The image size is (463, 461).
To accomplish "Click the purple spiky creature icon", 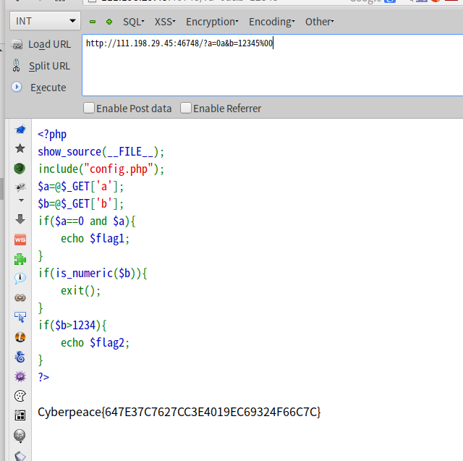I will point(20,376).
